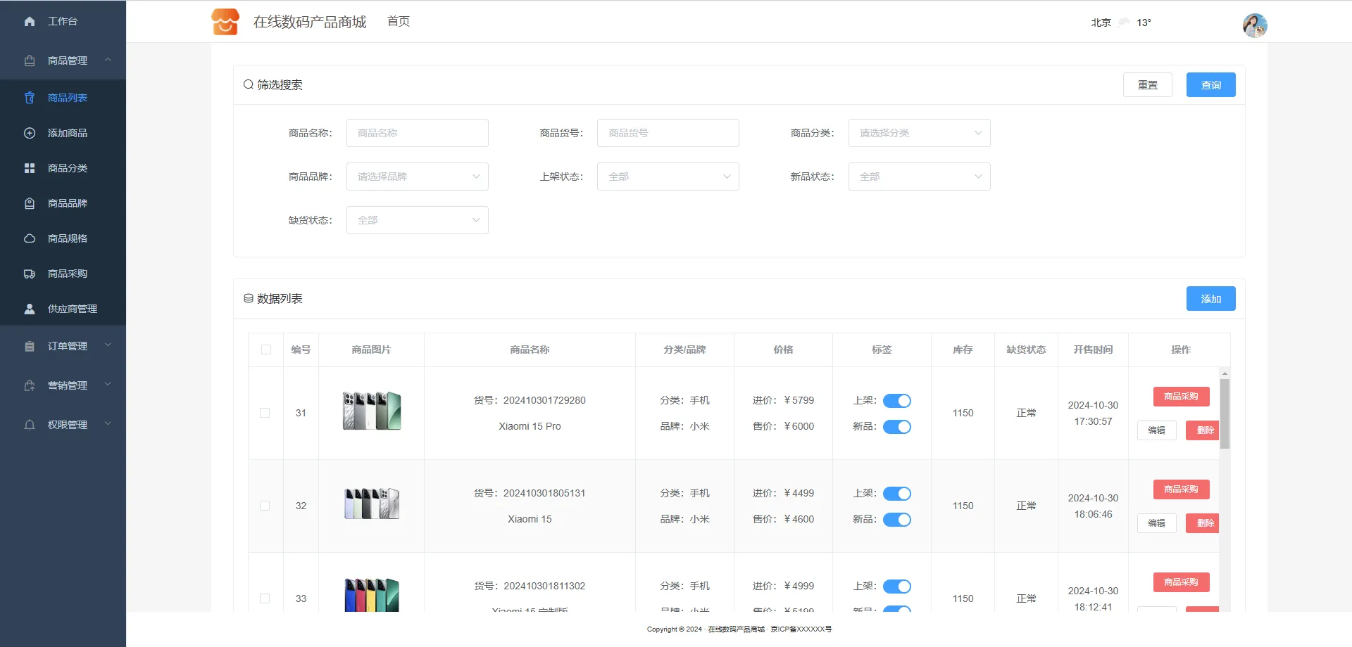
Task: Go to 首页 in top navigation
Action: coord(399,21)
